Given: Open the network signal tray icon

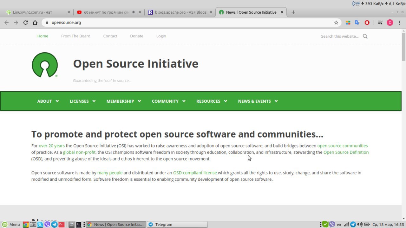Looking at the screenshot, I should point(346,225).
